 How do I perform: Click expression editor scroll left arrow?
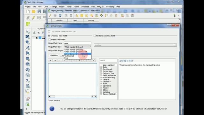pyautogui.click(x=49, y=96)
